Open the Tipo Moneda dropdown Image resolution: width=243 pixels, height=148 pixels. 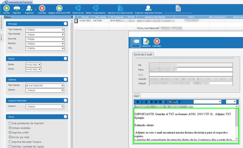pos(63,35)
